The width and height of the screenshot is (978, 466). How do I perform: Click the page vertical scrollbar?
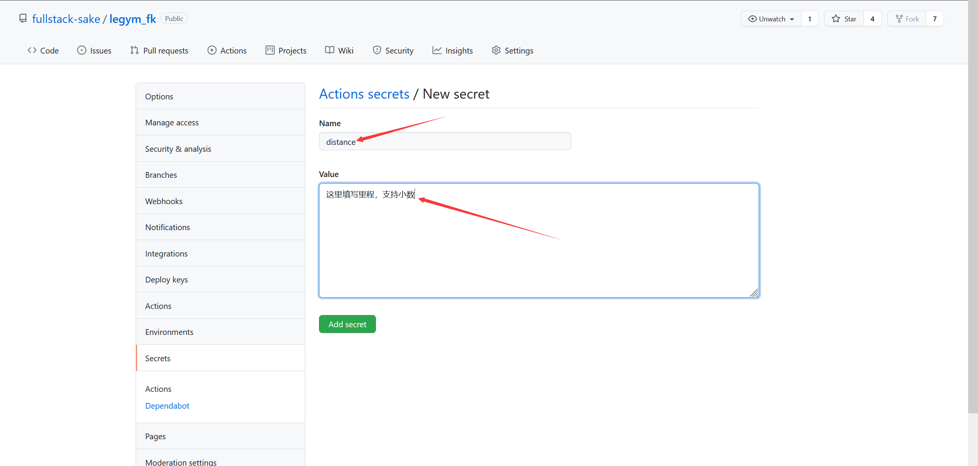[973, 206]
